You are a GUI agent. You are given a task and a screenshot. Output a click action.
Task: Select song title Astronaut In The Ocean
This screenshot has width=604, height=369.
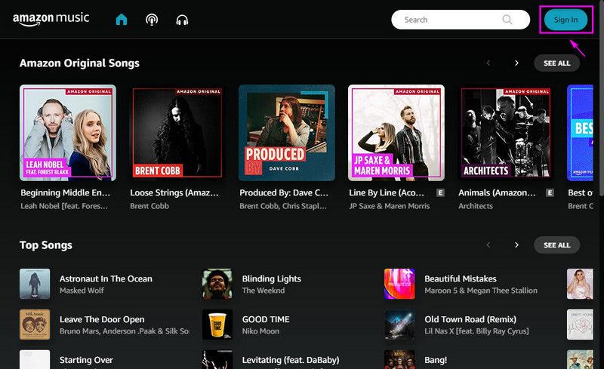point(106,279)
